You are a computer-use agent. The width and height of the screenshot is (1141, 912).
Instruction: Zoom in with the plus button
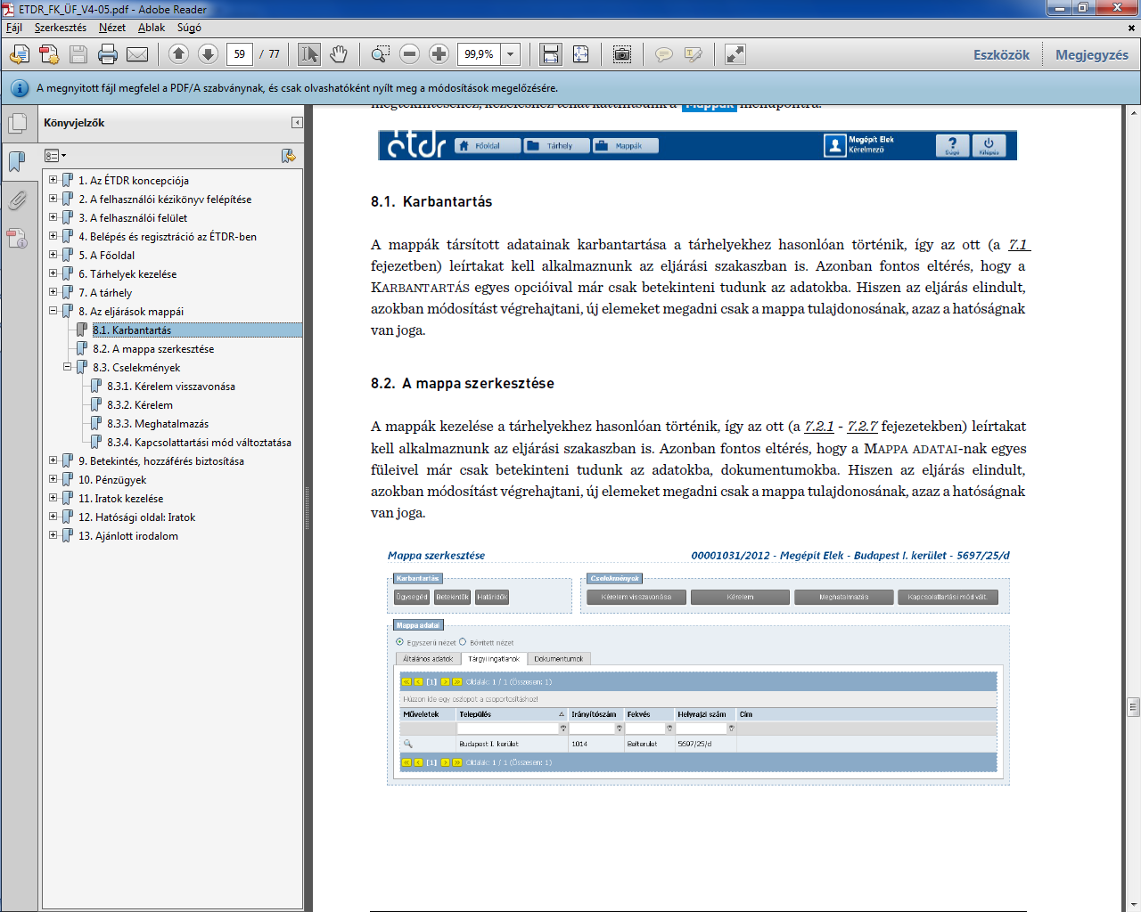439,54
